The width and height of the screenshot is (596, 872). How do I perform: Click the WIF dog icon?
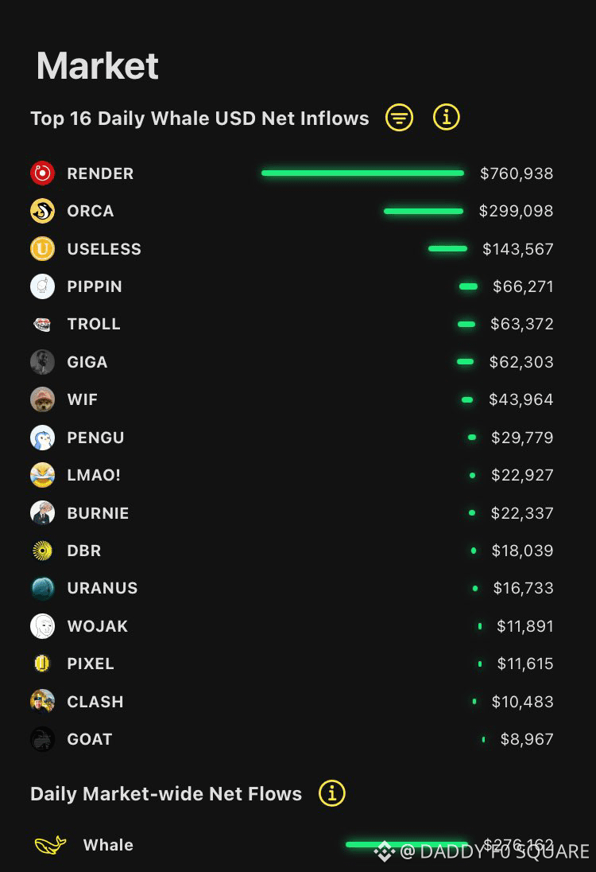tap(42, 399)
